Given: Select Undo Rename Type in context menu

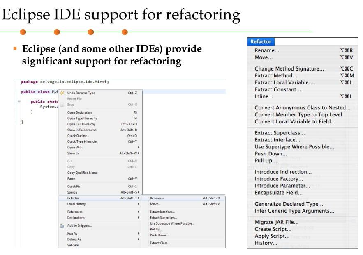Looking at the screenshot, I should (x=100, y=93).
